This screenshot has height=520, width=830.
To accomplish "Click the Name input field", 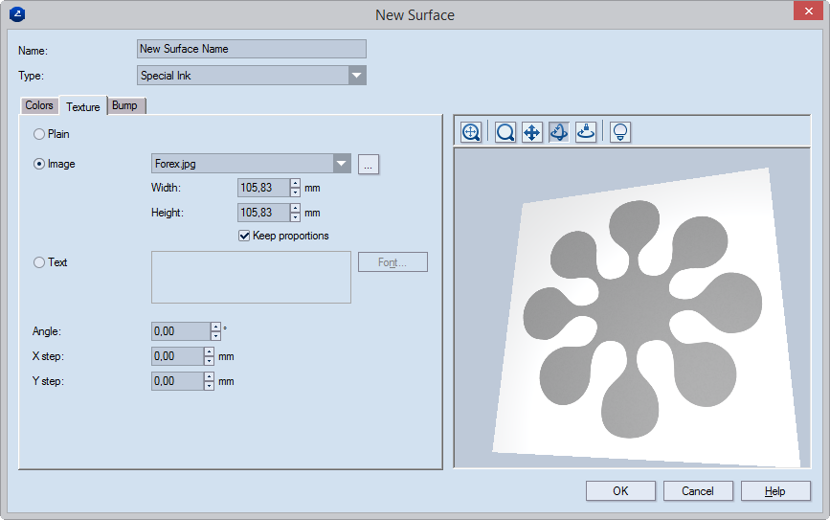I will pos(252,49).
